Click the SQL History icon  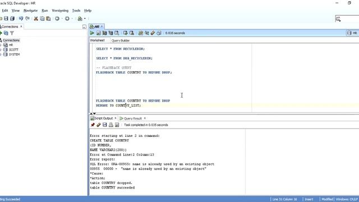click(159, 33)
